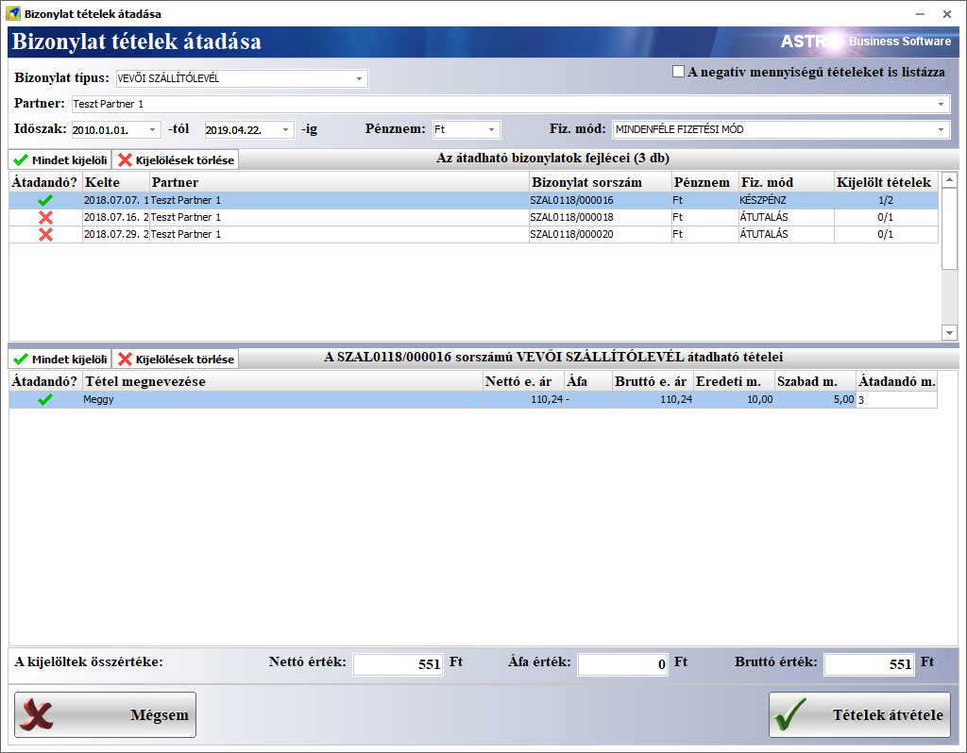This screenshot has width=967, height=753.
Task: Sort documents by Kelte column header
Action: 116,182
